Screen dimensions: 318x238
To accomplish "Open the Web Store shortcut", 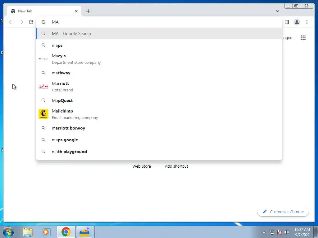I will coord(142,166).
